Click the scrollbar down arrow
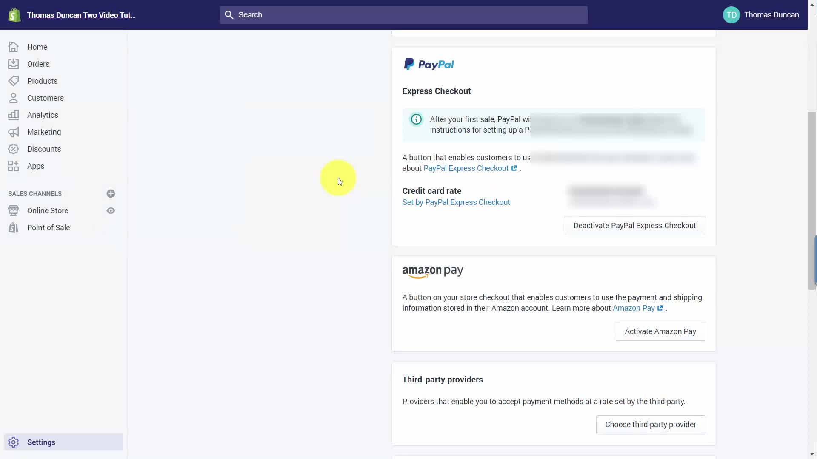This screenshot has height=459, width=817. click(812, 454)
